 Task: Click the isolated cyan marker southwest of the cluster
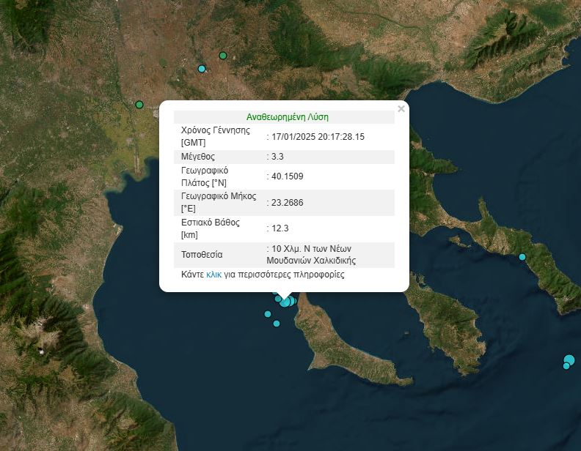pos(267,314)
